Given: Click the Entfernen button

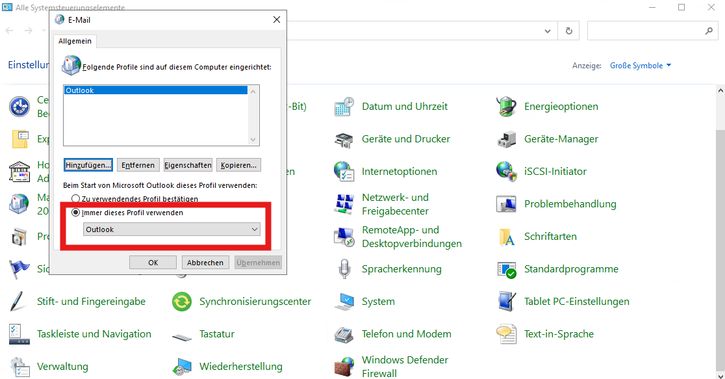Looking at the screenshot, I should coord(138,164).
